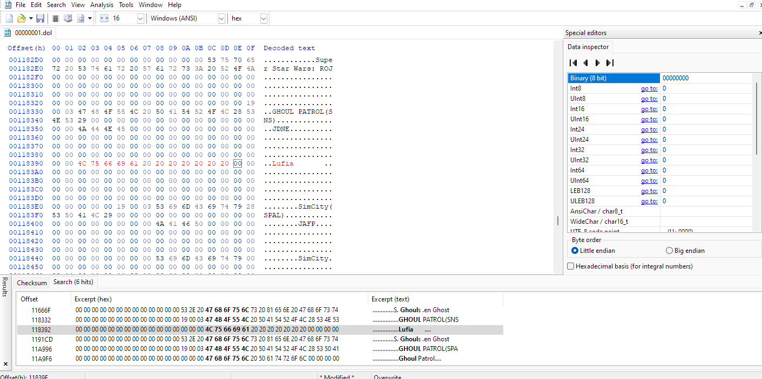Open the dropdown arrow after disk image icon
This screenshot has height=379, width=762.
90,18
